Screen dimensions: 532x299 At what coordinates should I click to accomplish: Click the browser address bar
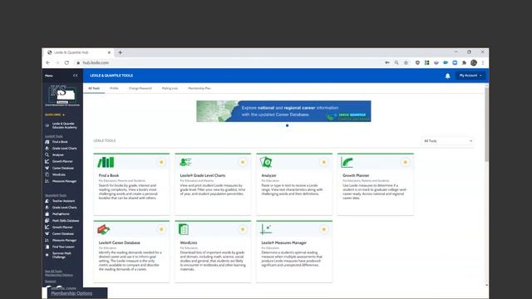tap(227, 63)
